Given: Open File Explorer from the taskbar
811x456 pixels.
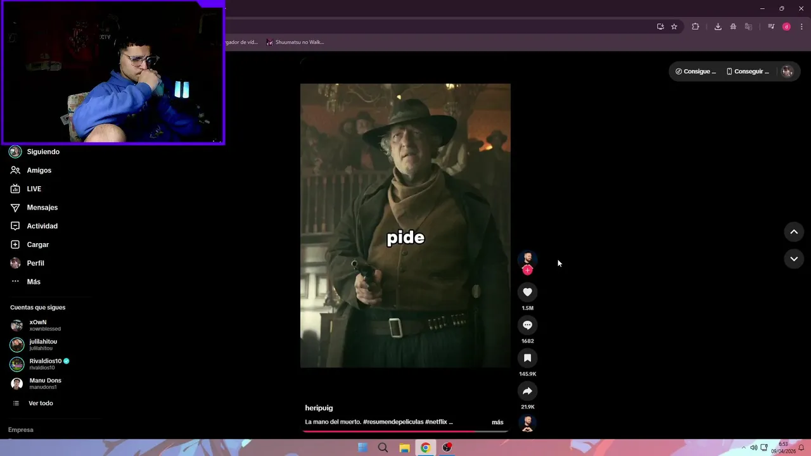Looking at the screenshot, I should click(x=404, y=448).
